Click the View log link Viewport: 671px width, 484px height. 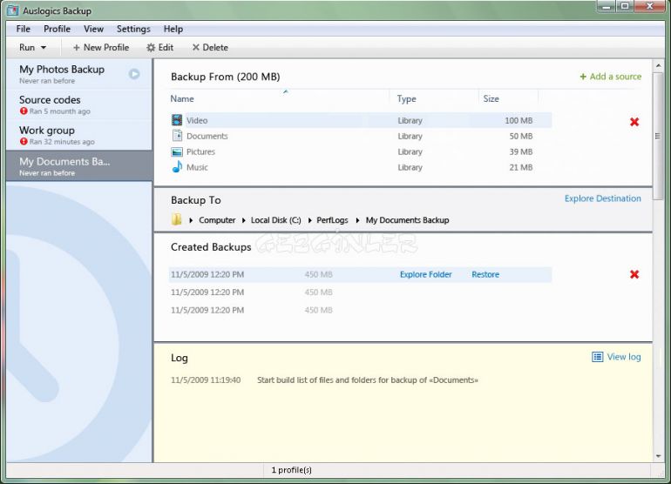click(624, 357)
